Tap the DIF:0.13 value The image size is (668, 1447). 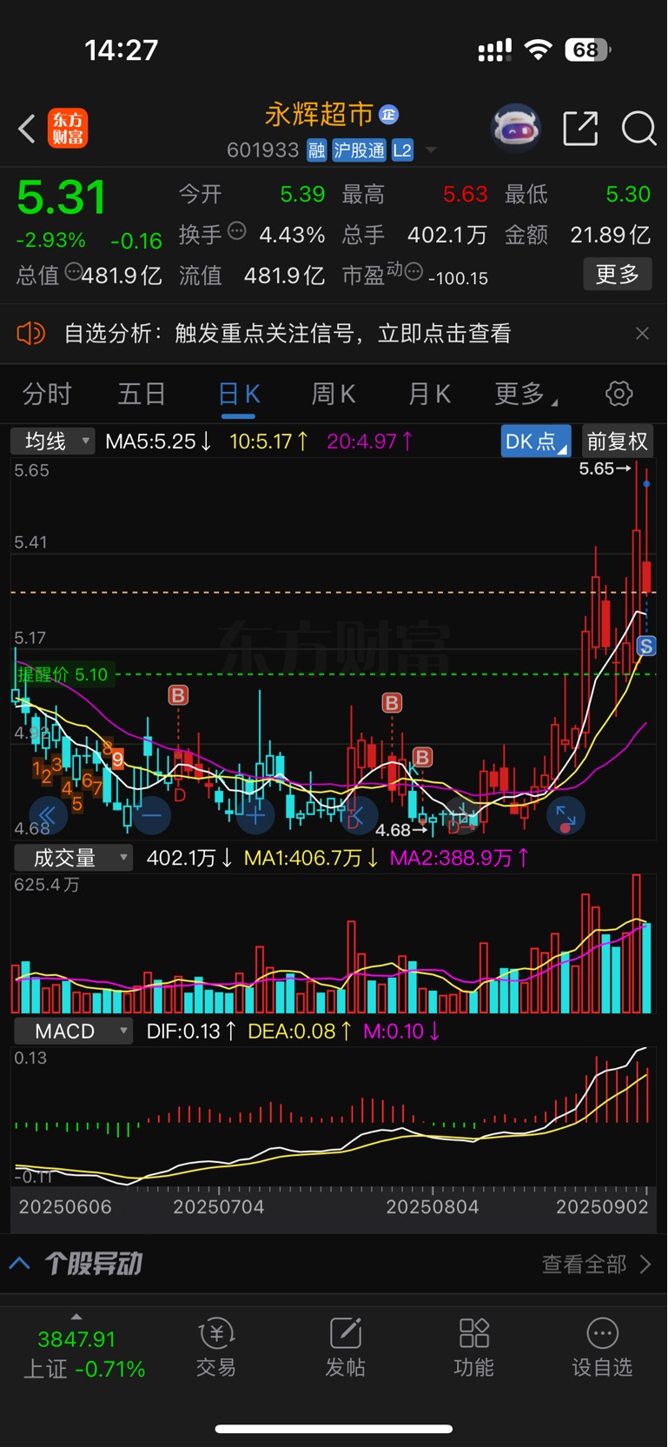[x=191, y=1032]
